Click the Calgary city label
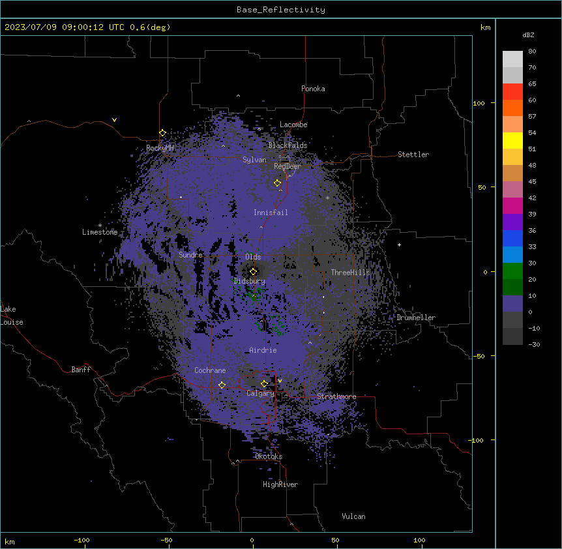Screen dimensions: 562x549 click(260, 393)
